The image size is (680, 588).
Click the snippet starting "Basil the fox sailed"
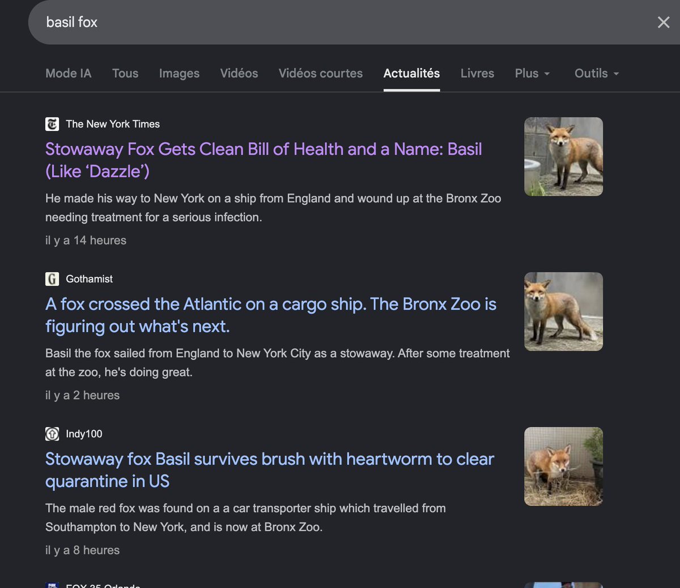pyautogui.click(x=278, y=362)
